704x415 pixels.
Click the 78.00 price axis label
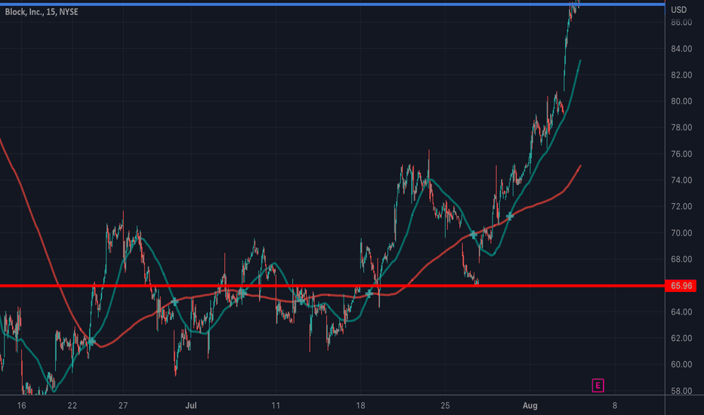pos(681,128)
